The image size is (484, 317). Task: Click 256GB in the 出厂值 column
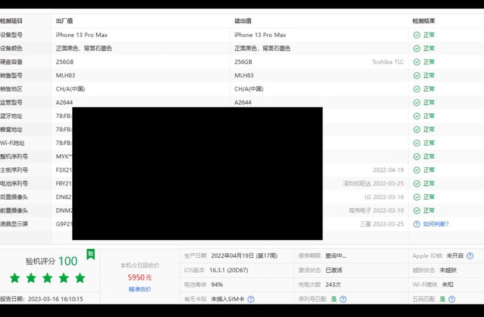coord(64,62)
